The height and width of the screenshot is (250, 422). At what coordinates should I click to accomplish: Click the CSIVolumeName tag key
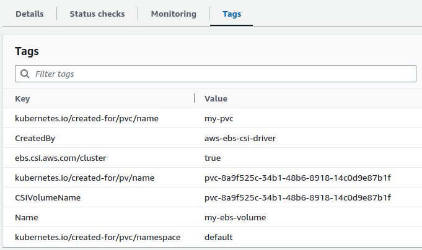click(x=48, y=197)
